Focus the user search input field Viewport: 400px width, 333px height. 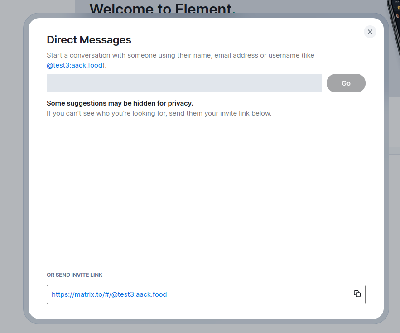pyautogui.click(x=184, y=83)
